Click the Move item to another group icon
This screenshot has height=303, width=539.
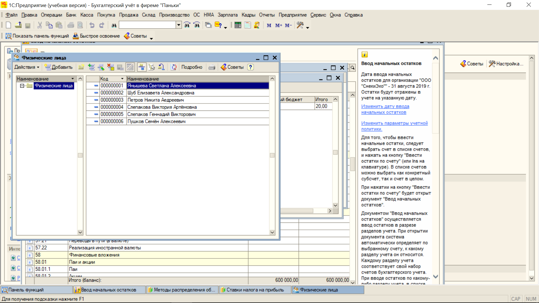152,67
